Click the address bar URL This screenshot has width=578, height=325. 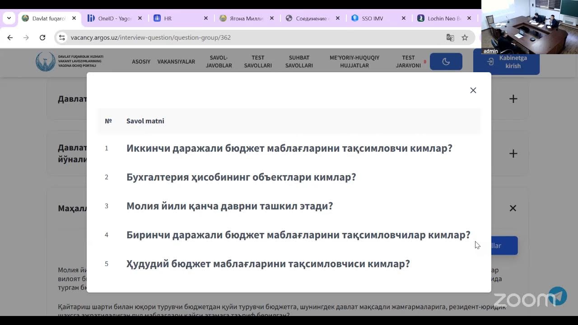(x=151, y=37)
